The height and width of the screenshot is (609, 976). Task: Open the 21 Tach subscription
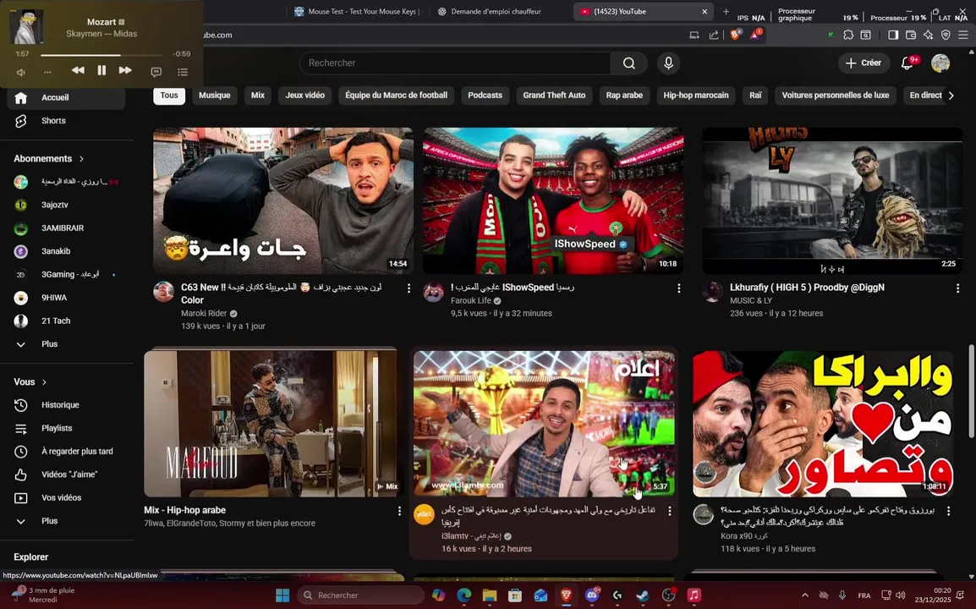[x=67, y=321]
